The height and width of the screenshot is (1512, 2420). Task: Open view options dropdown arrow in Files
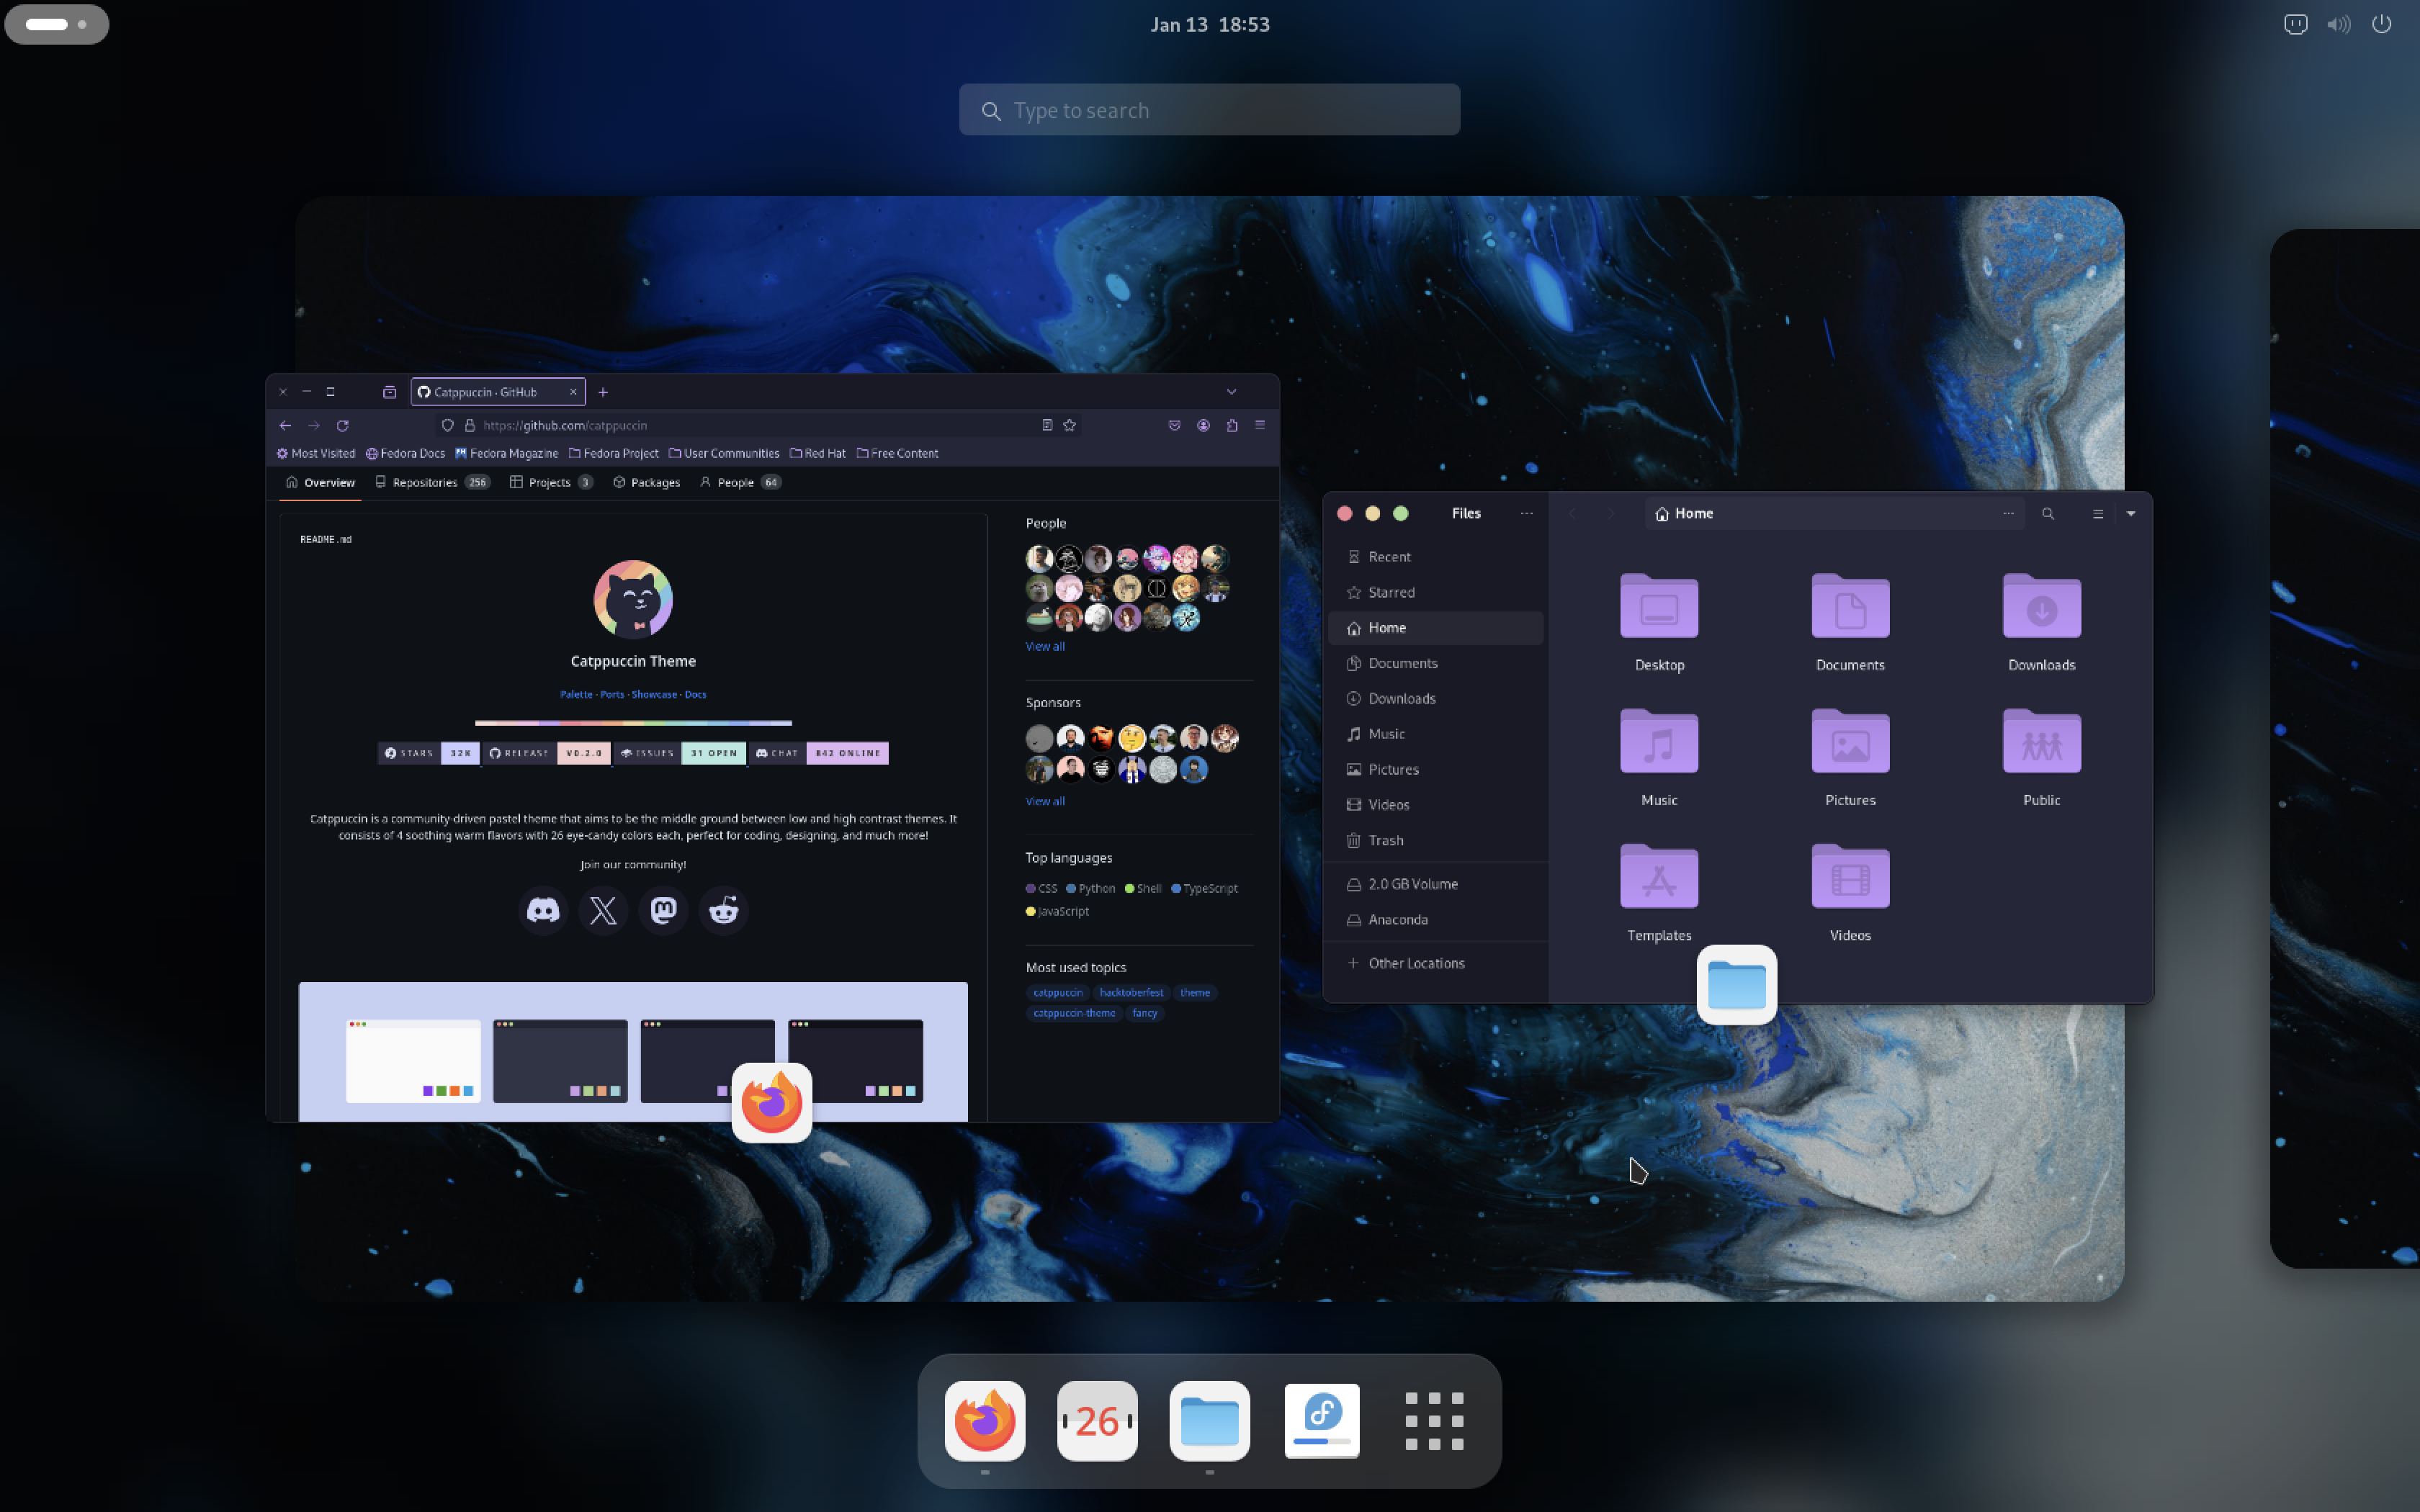click(x=2130, y=513)
